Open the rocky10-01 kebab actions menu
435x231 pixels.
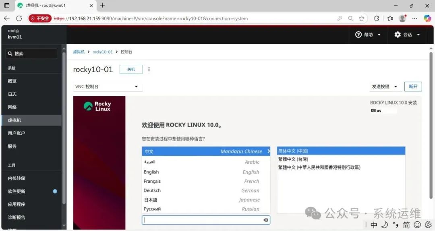(x=149, y=69)
